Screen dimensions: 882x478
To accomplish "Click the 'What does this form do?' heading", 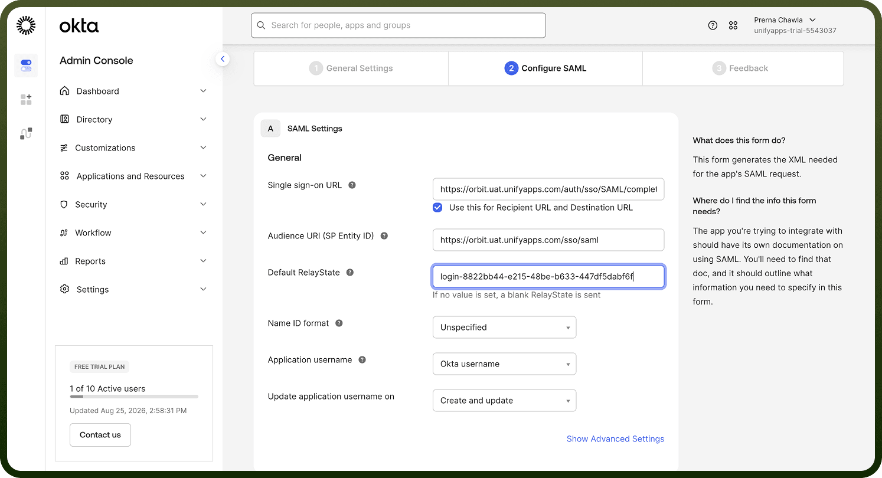I will (739, 140).
